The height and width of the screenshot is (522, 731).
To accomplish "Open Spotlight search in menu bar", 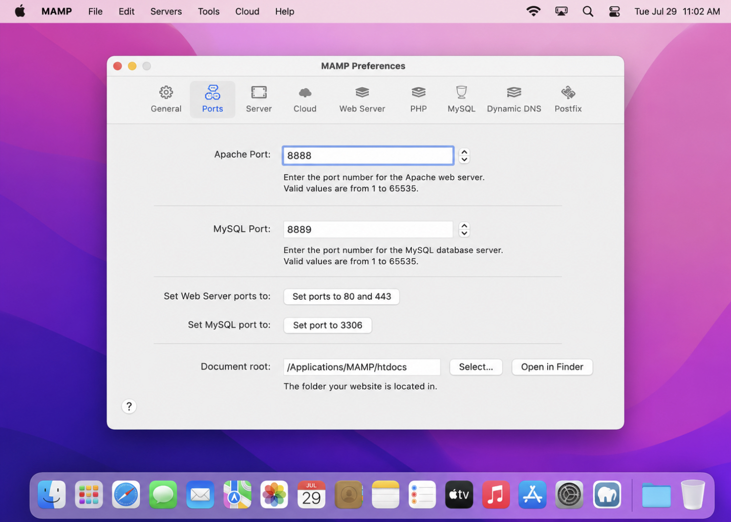I will [588, 11].
